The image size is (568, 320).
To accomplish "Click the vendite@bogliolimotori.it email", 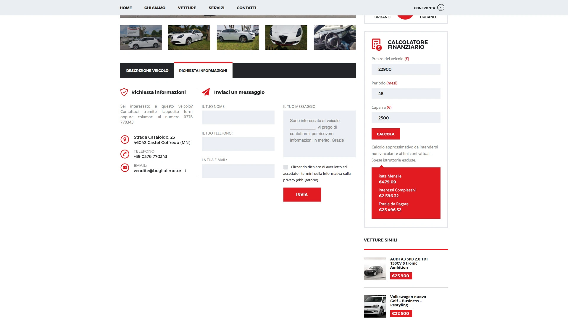I will pos(160,171).
